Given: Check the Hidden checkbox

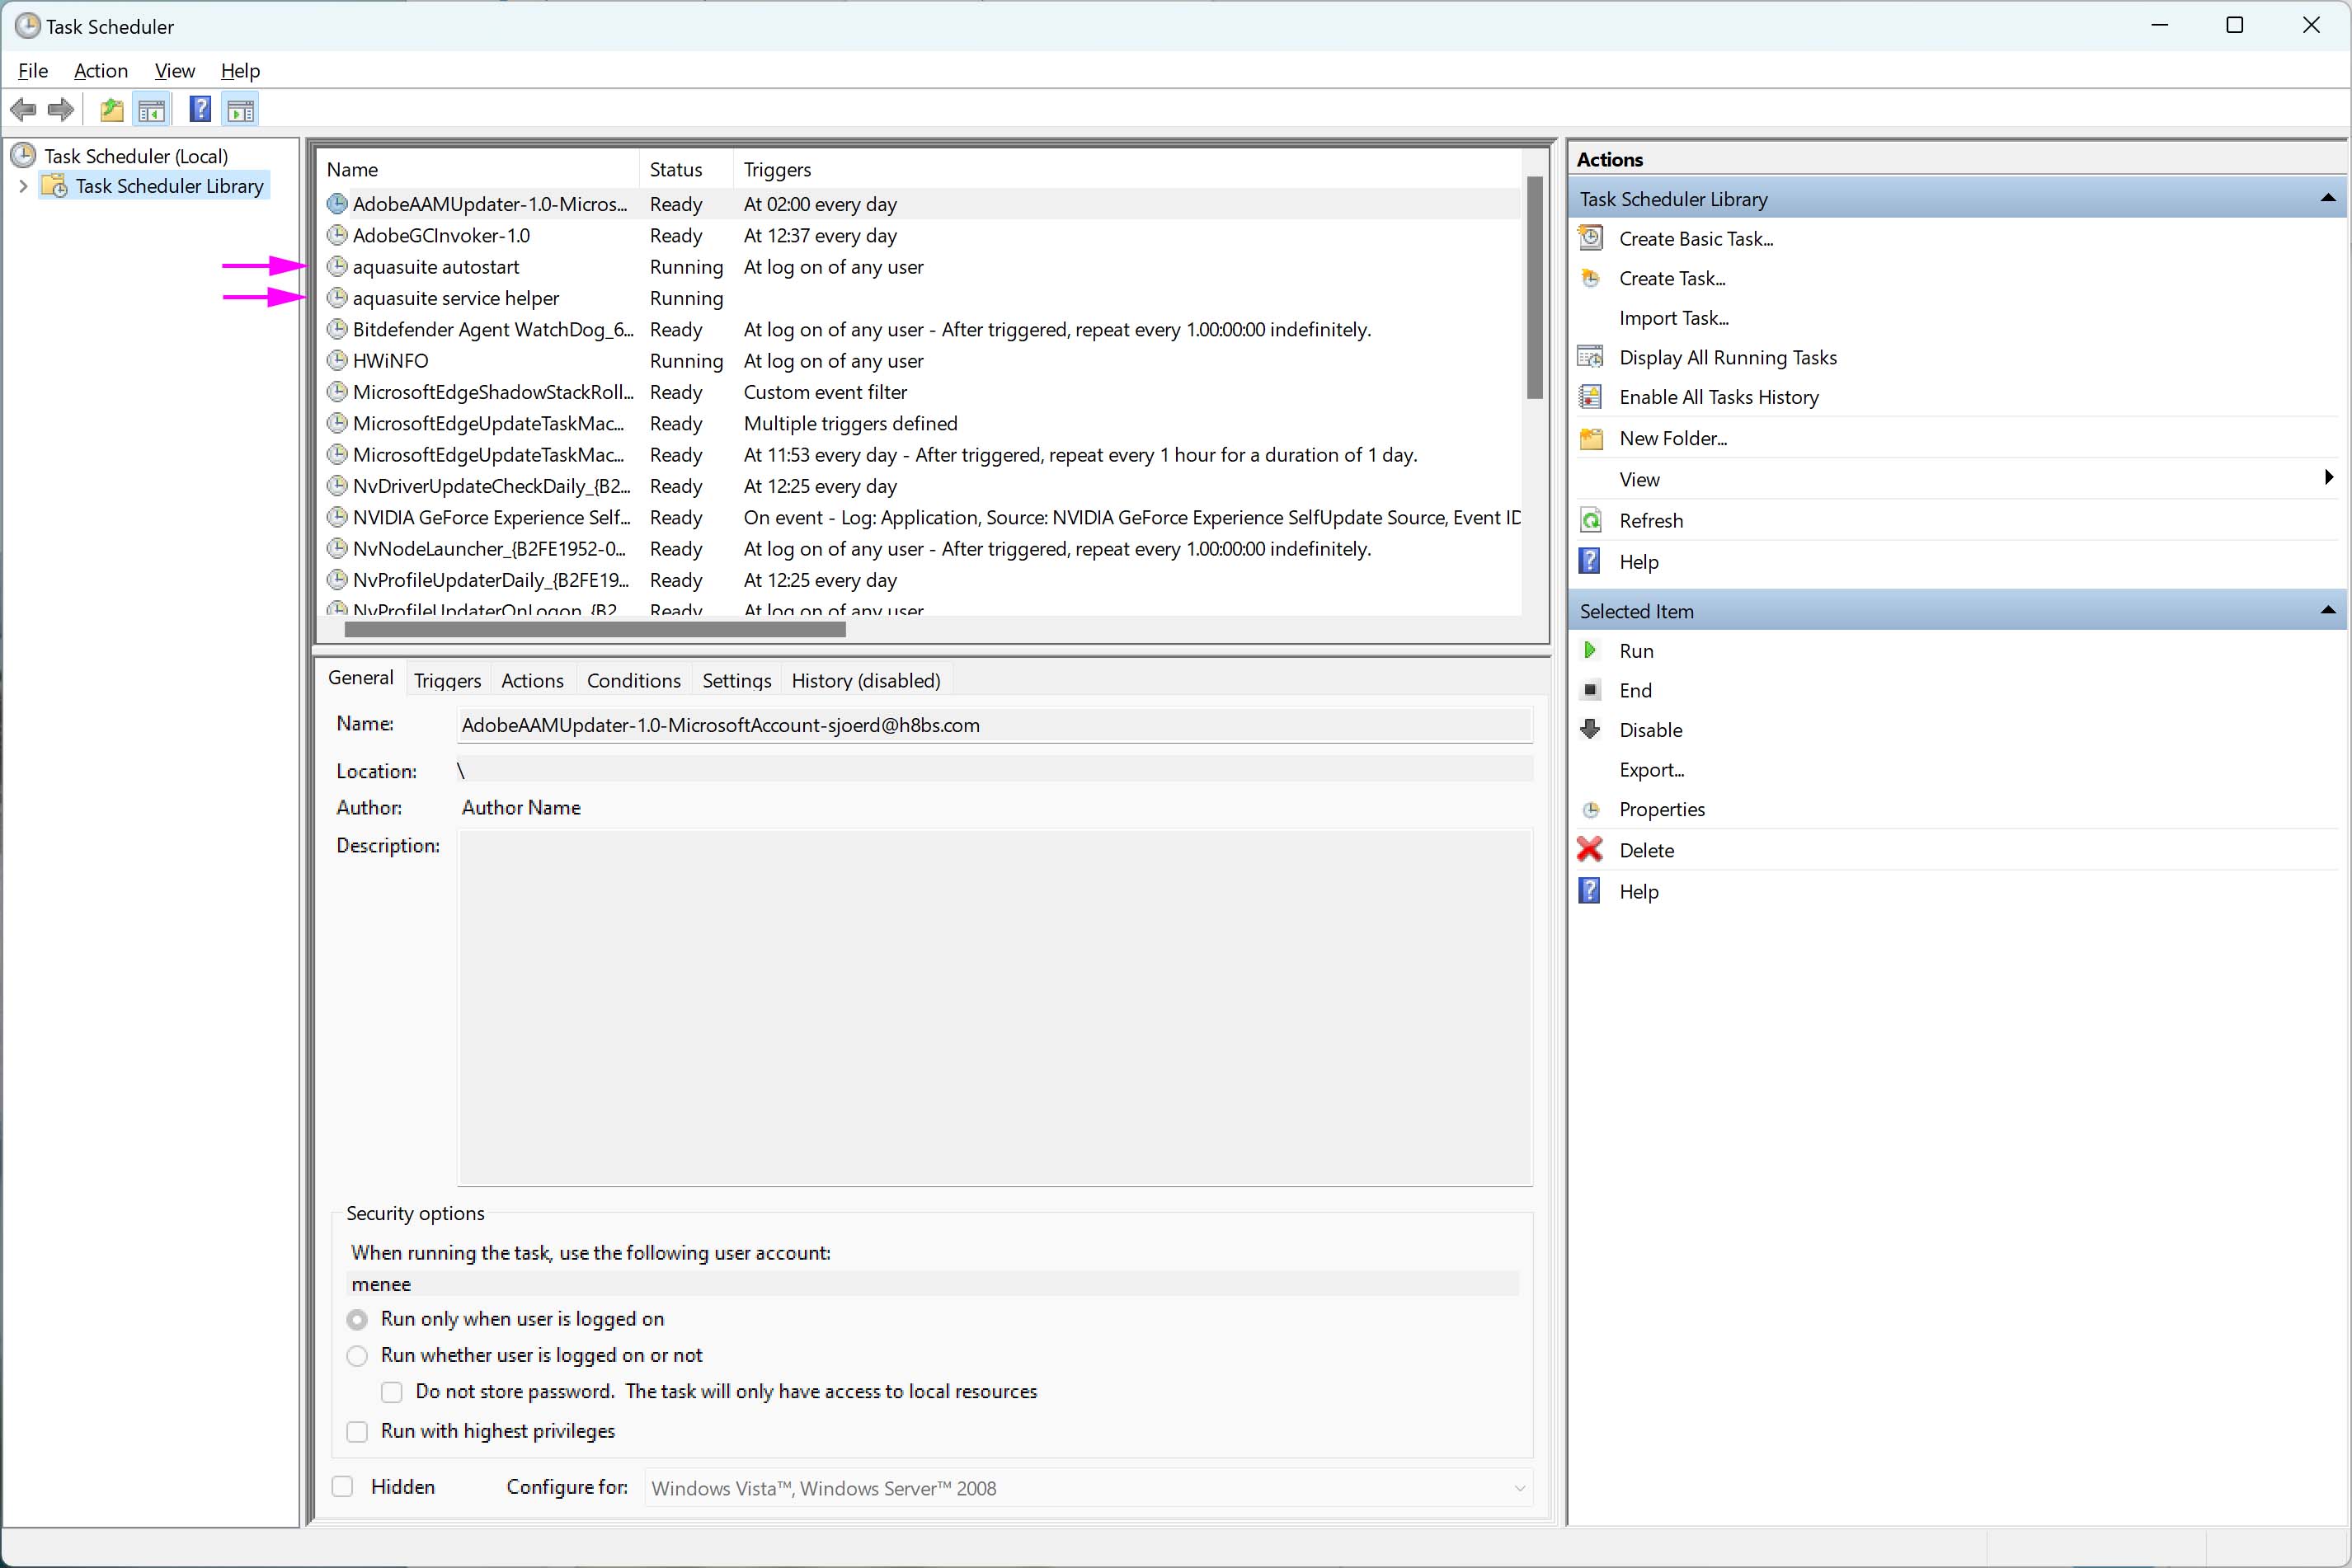Looking at the screenshot, I should 343,1487.
